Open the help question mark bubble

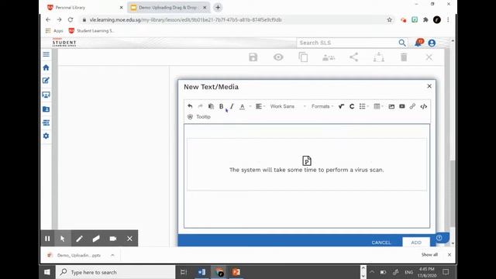point(439,238)
